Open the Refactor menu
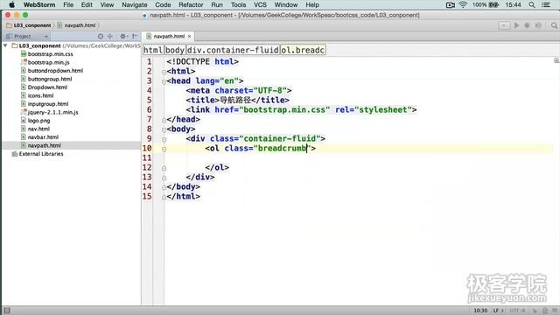The image size is (560, 315). coord(191,5)
